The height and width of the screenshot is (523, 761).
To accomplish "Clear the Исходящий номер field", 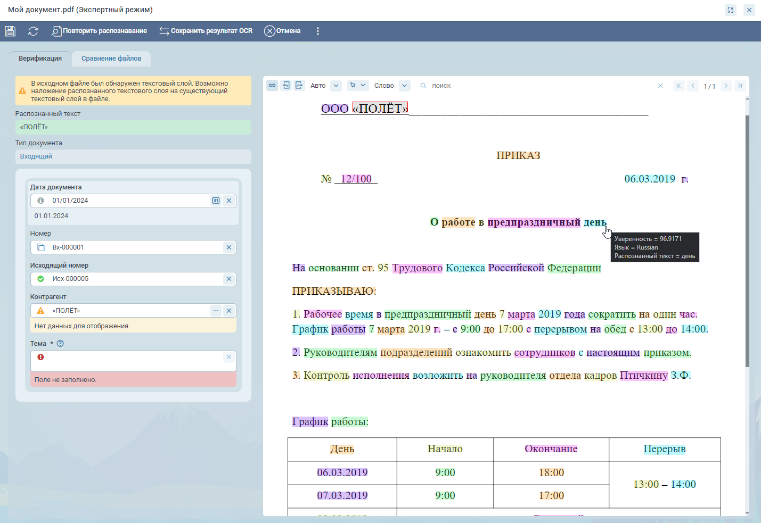I will [x=229, y=279].
